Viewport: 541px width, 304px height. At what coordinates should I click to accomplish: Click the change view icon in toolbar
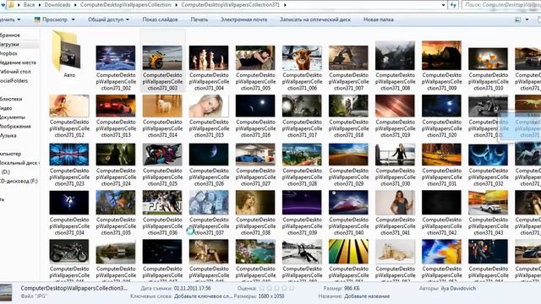pos(517,19)
